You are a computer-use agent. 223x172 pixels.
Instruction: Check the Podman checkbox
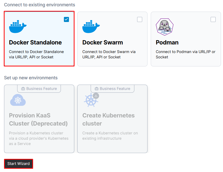[x=213, y=19]
